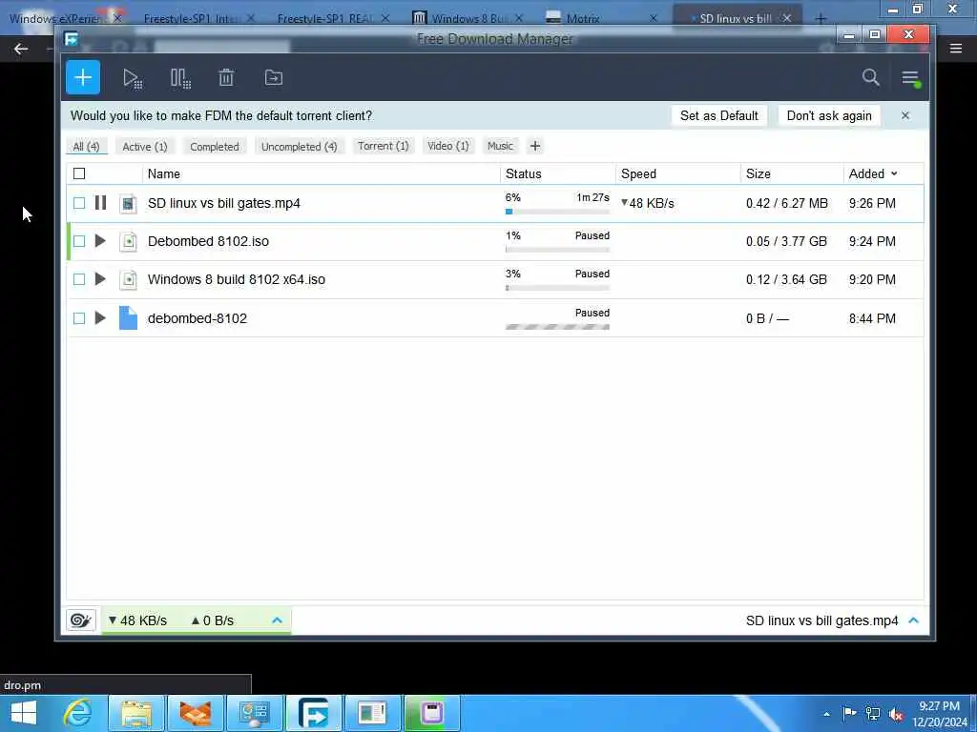Add a new filter tag with plus
The height and width of the screenshot is (732, 977).
point(535,146)
